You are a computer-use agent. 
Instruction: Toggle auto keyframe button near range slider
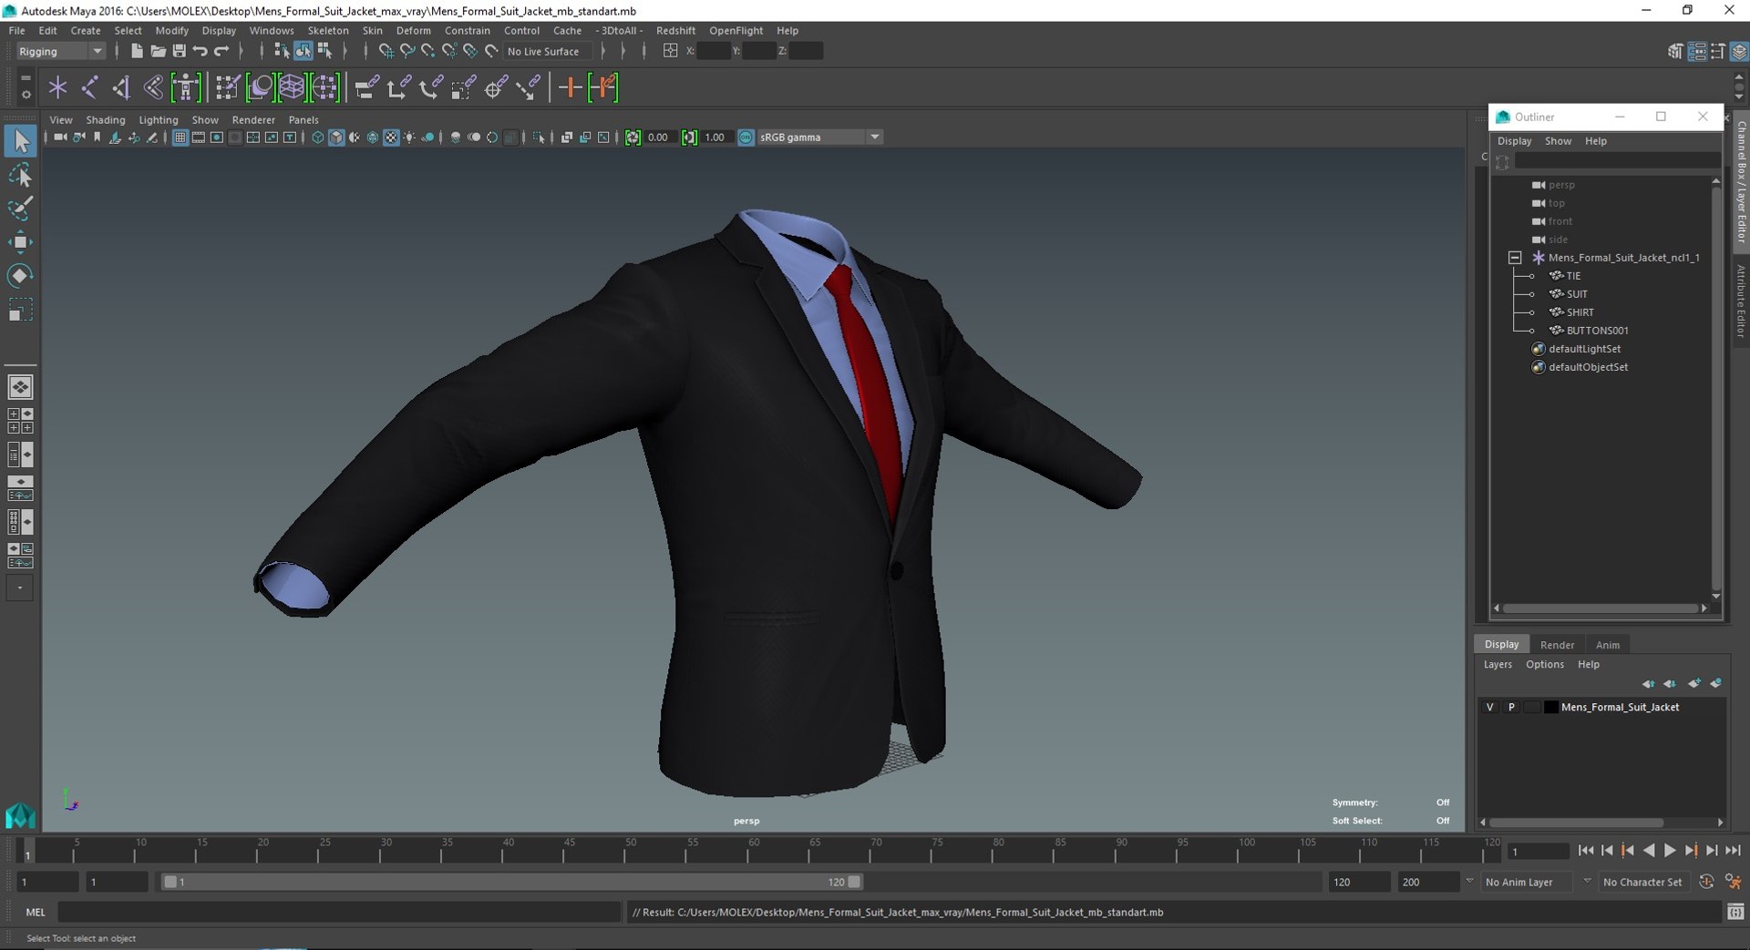[x=1706, y=882]
